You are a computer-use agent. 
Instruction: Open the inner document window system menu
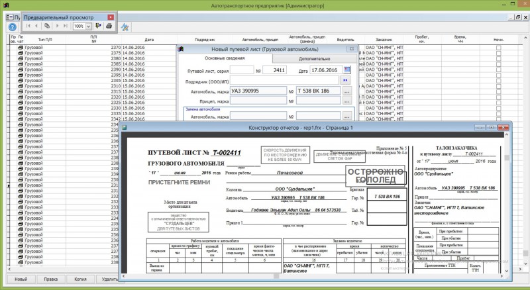coord(10,17)
